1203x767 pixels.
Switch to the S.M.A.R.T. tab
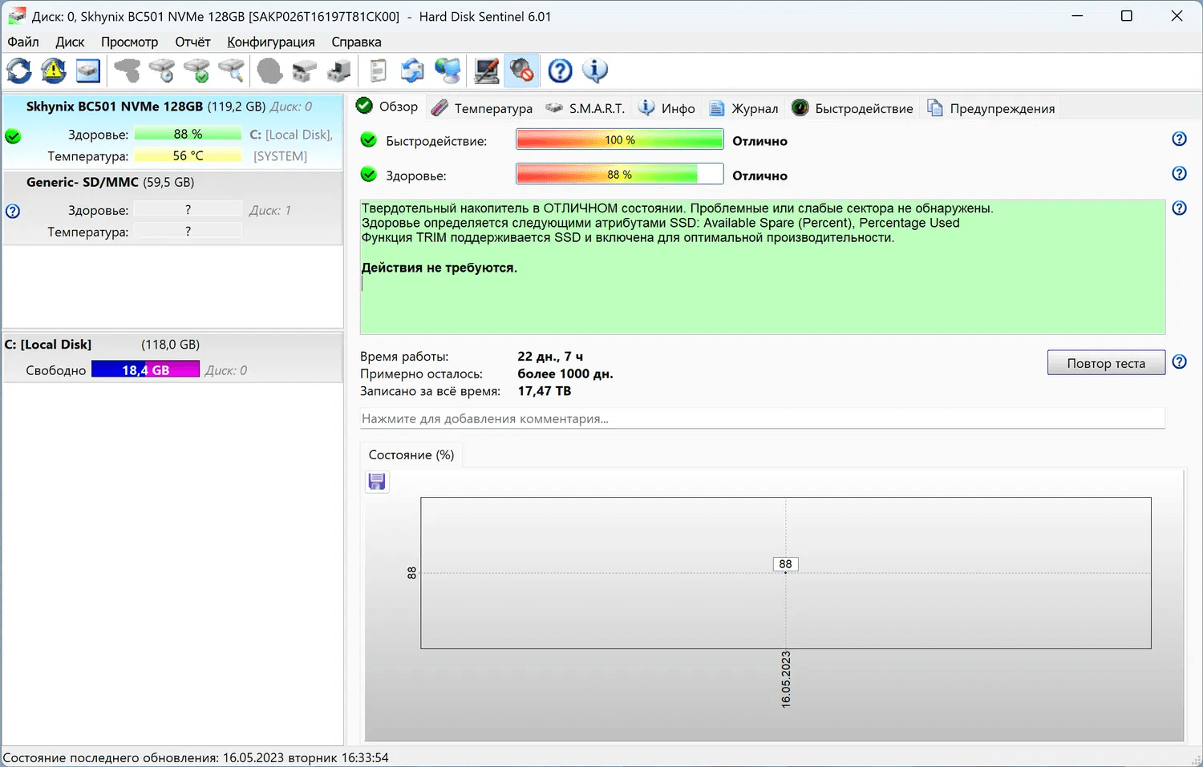click(x=585, y=108)
